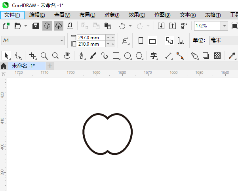
Task: Open the 查看(V) menu
Action: tap(62, 15)
